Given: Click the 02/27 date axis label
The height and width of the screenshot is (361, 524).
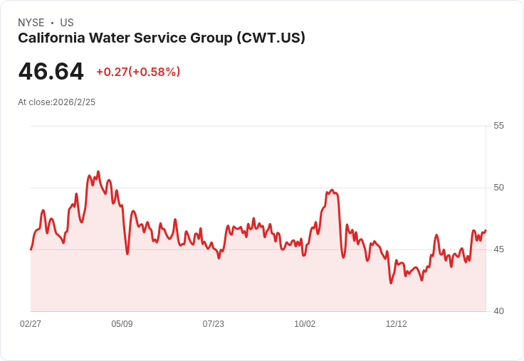Looking at the screenshot, I should pyautogui.click(x=31, y=324).
